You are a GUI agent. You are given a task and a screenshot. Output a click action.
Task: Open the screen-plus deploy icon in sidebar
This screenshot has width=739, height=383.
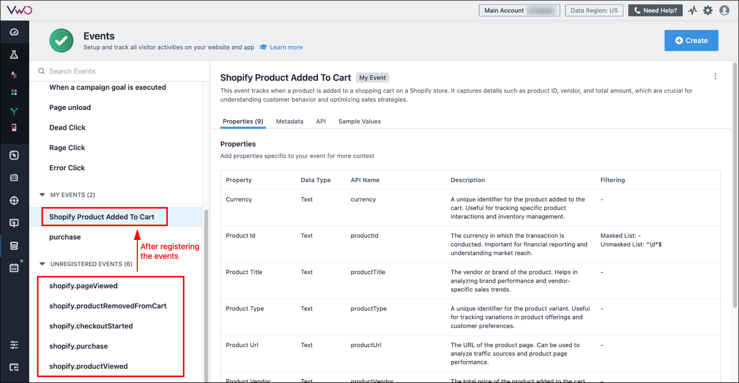pyautogui.click(x=14, y=223)
